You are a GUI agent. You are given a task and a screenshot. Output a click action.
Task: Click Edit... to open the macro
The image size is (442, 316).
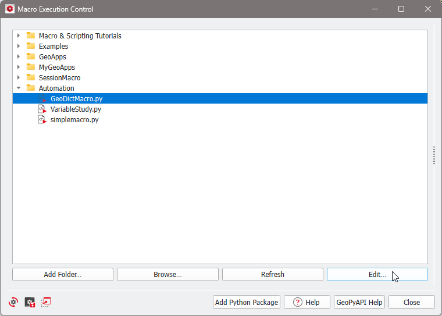377,274
